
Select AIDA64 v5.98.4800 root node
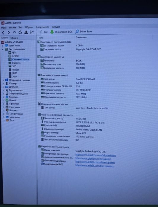(x=12, y=42)
